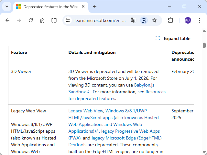Screen dimensions: 207x155
Task: Close the Deprecated features tab
Action: click(83, 6)
